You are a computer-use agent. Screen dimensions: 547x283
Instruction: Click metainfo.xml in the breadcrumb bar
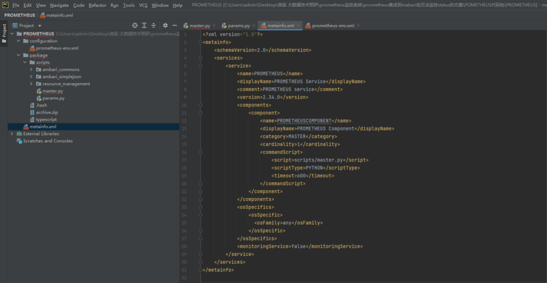point(57,15)
